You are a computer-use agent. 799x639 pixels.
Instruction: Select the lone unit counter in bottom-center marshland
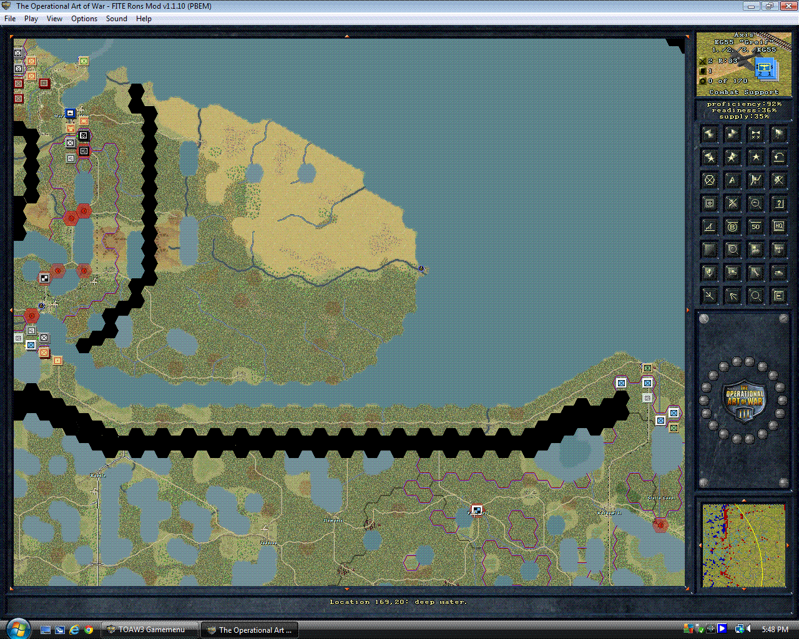(477, 510)
